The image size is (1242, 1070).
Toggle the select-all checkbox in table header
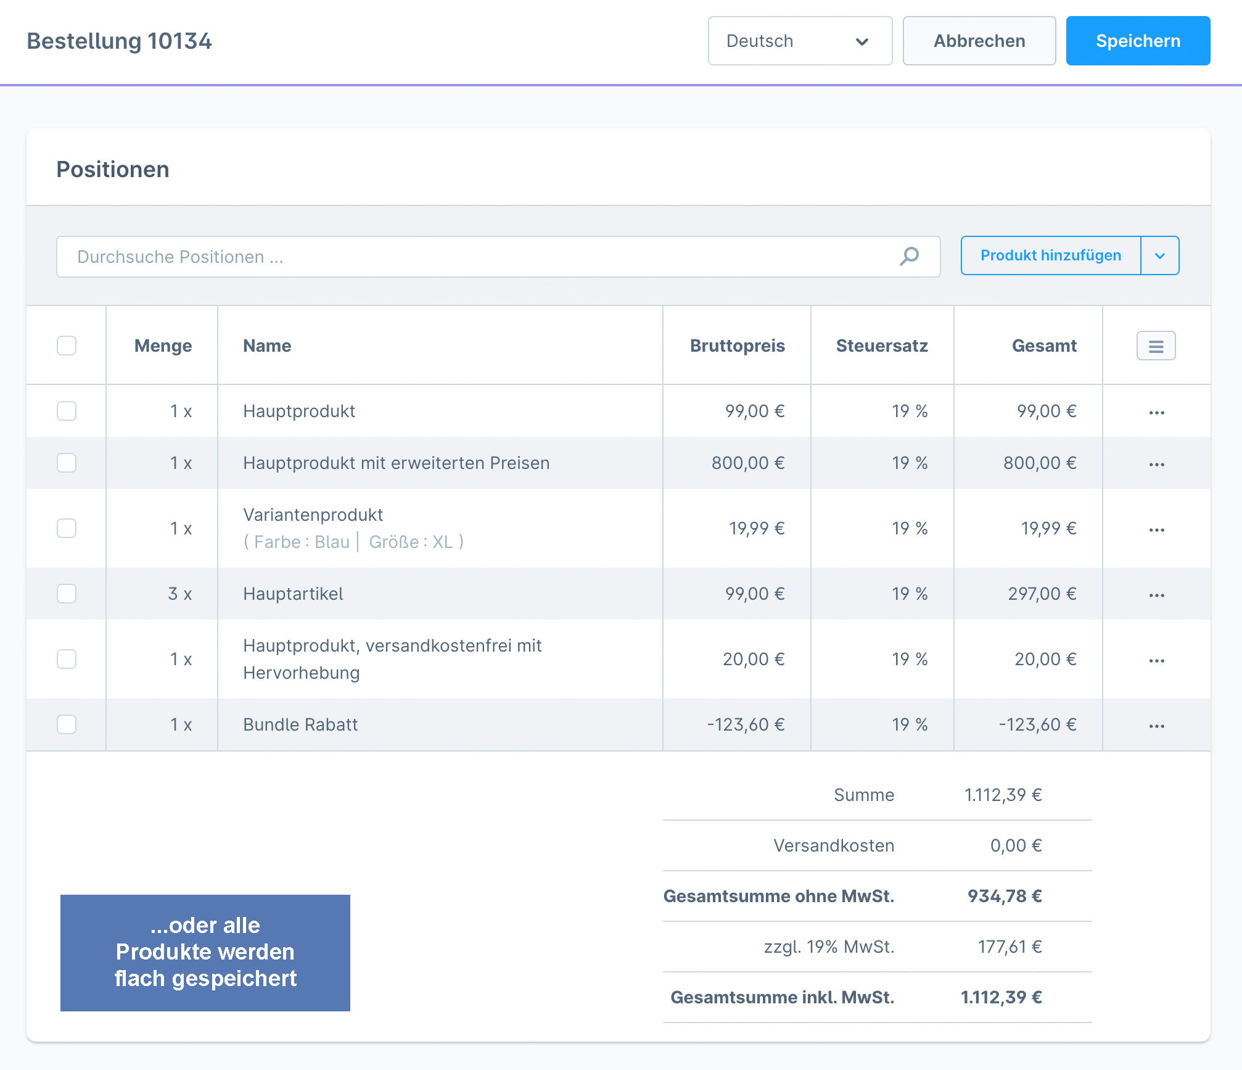[x=67, y=346]
